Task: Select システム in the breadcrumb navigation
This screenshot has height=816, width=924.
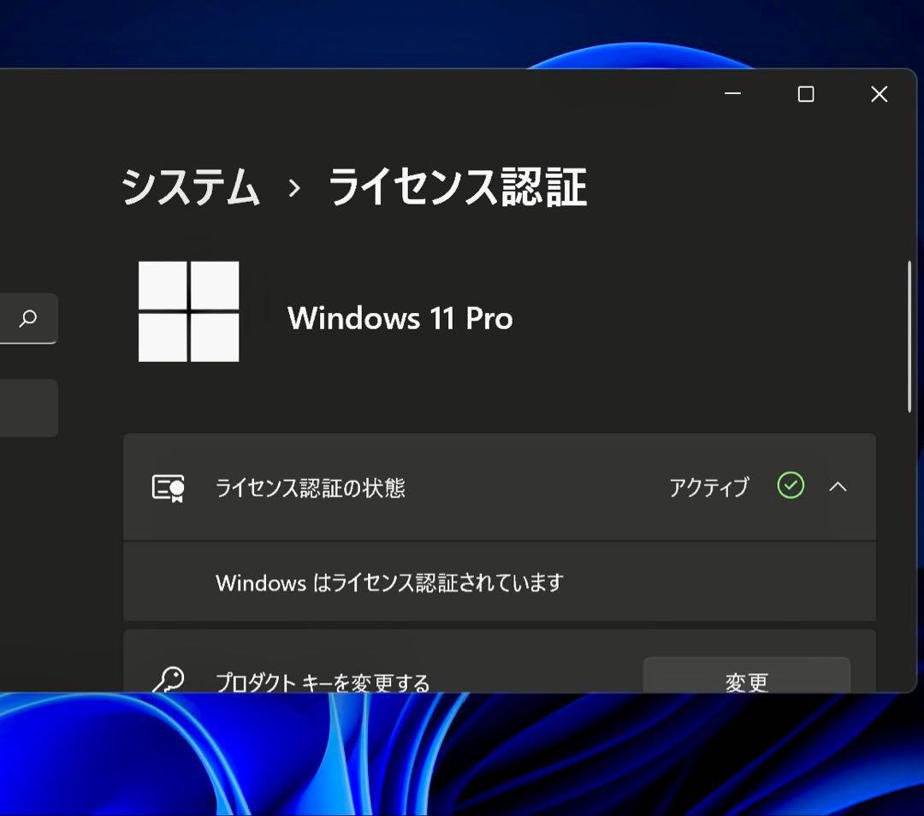Action: [192, 190]
